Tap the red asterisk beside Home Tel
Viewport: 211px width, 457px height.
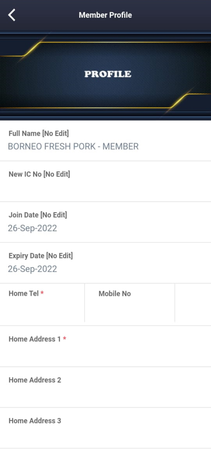(x=42, y=293)
